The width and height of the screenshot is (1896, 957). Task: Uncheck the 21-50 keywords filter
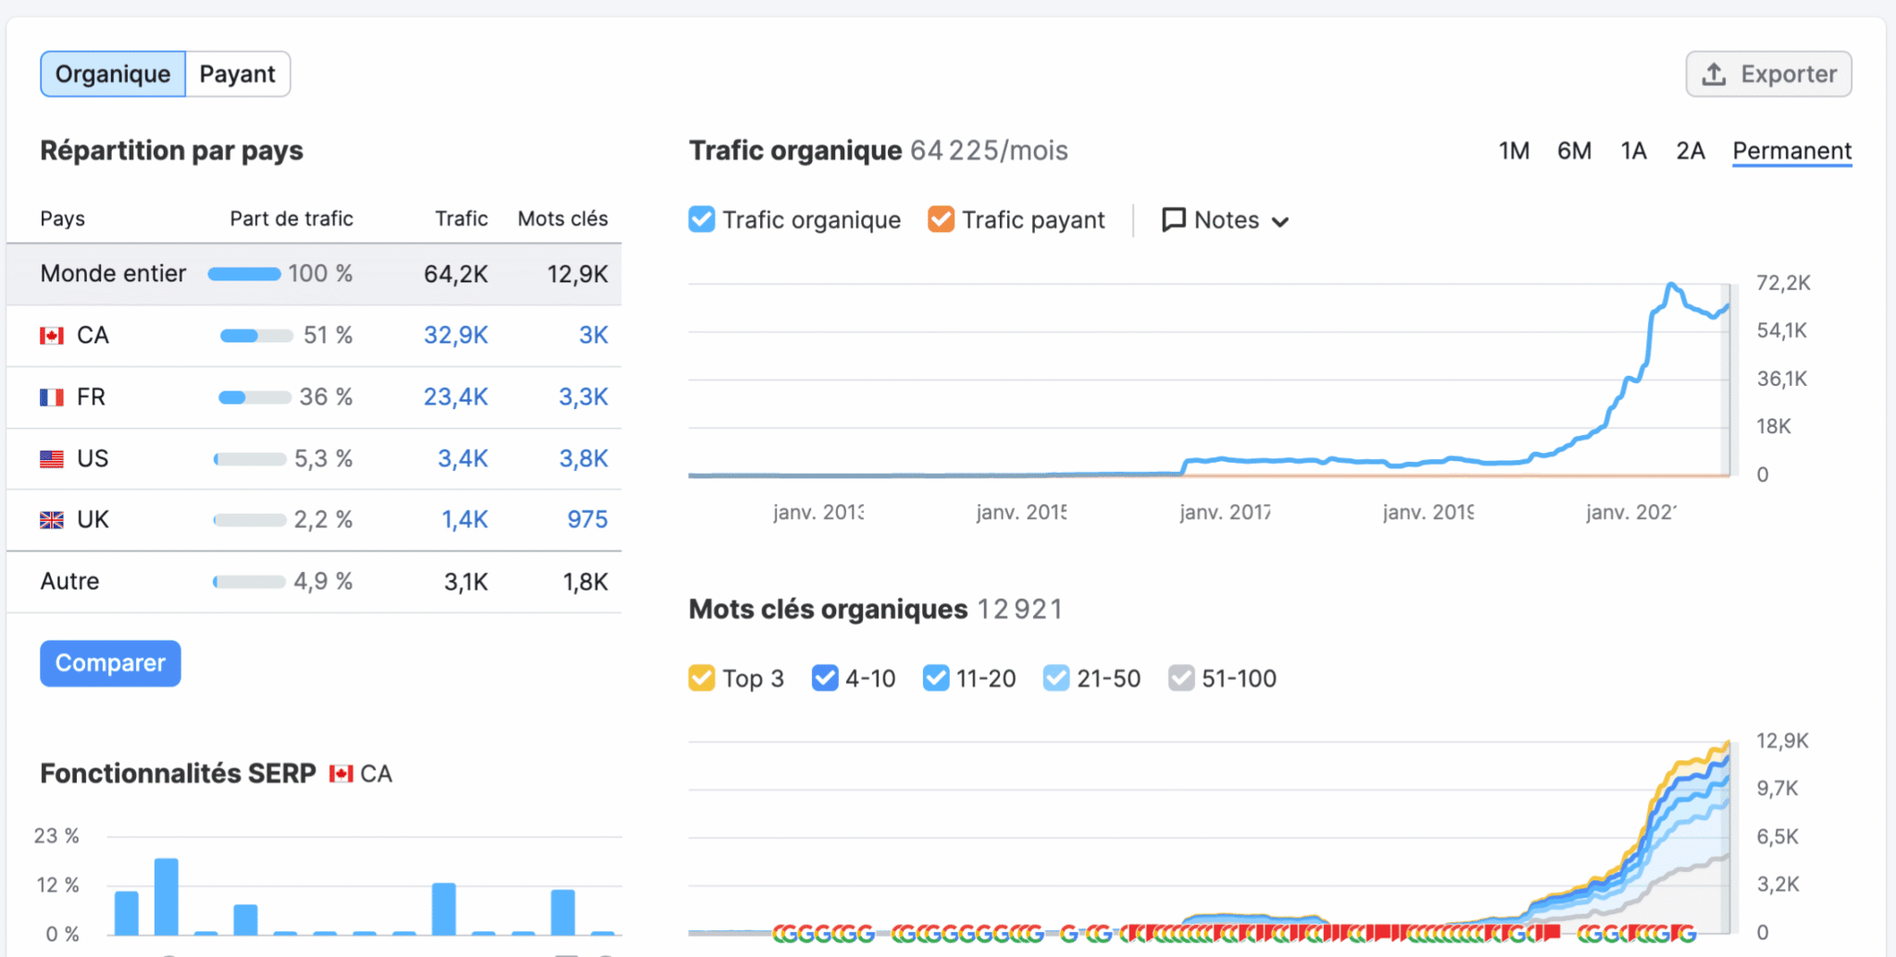[x=1056, y=677]
